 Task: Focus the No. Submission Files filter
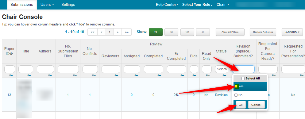pos(68,69)
